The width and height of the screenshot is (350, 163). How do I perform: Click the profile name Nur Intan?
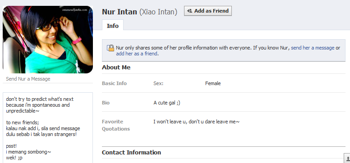pos(120,12)
